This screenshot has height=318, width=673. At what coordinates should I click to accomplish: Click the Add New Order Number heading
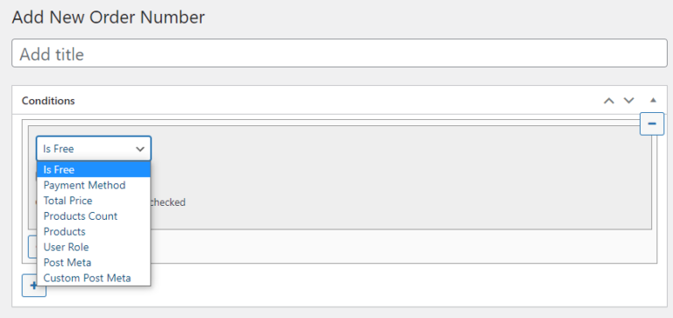108,18
